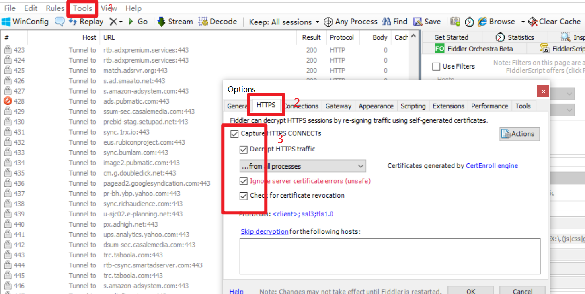585x294 pixels.
Task: Open the Rules menu
Action: point(55,8)
